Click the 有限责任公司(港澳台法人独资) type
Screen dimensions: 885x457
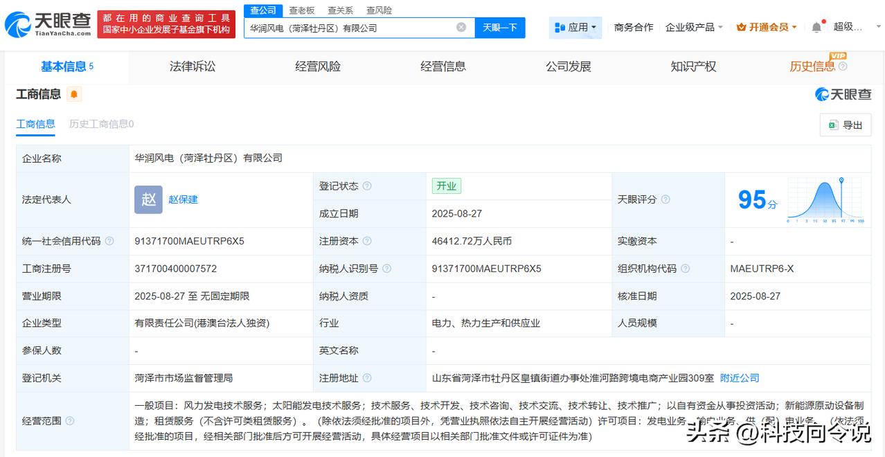click(x=202, y=323)
